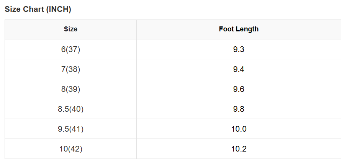Choose the 9.8 foot length value
This screenshot has width=347, height=168.
click(x=239, y=109)
